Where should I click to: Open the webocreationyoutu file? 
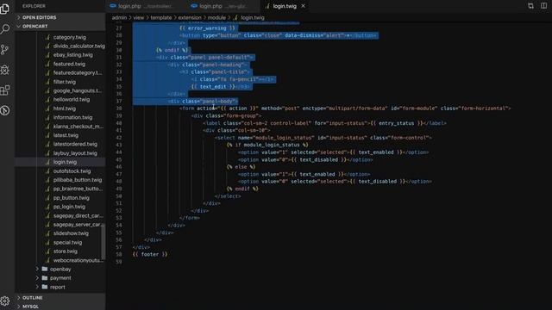[x=78, y=260]
